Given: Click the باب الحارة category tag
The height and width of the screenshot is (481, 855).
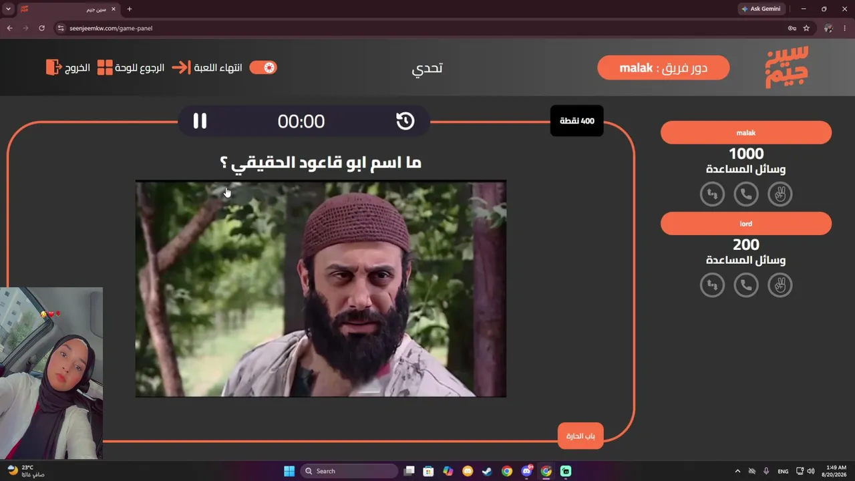Looking at the screenshot, I should pyautogui.click(x=580, y=436).
